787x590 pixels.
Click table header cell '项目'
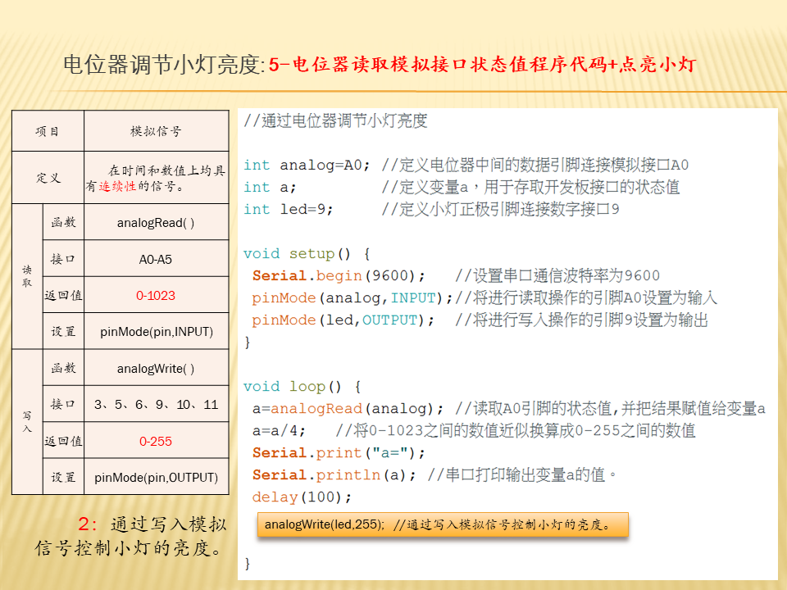point(48,131)
